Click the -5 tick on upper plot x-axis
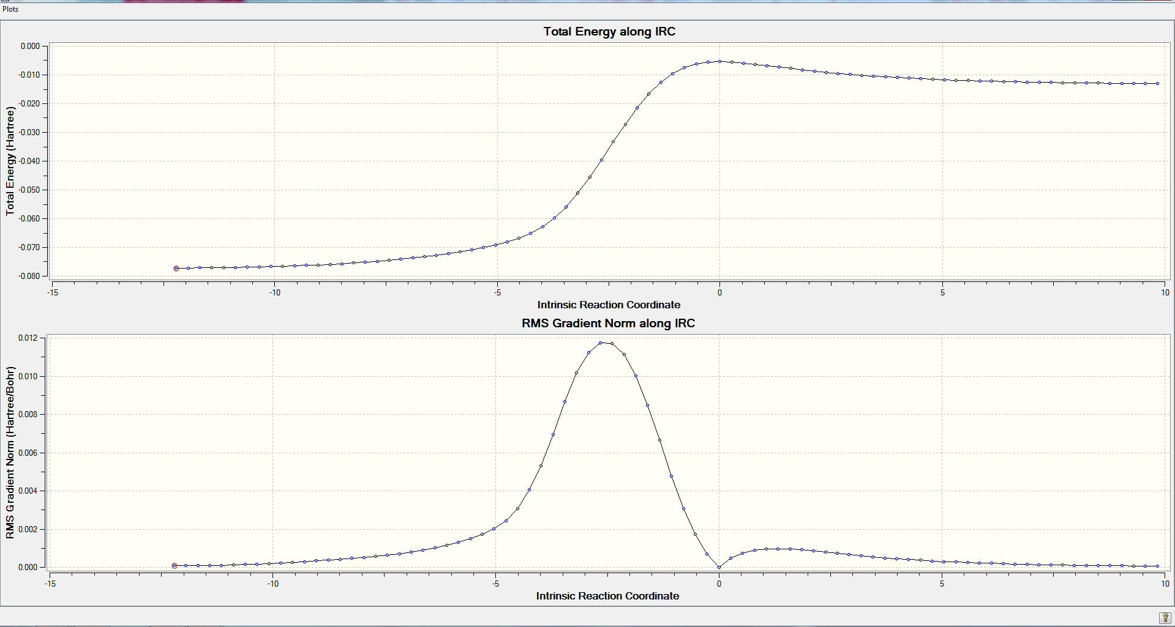The image size is (1175, 627). click(x=497, y=293)
